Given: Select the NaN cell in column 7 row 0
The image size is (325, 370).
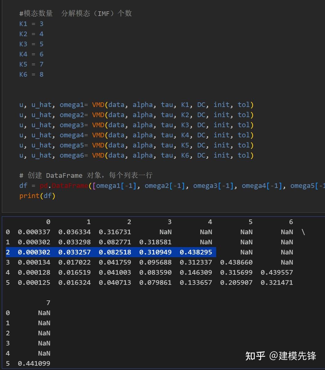Looking at the screenshot, I should point(44,313).
